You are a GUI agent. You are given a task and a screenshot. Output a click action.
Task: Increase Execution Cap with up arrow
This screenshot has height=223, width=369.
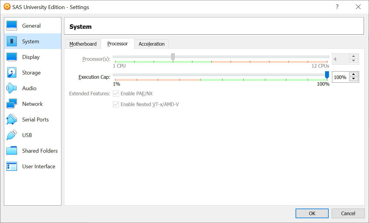[354, 75]
